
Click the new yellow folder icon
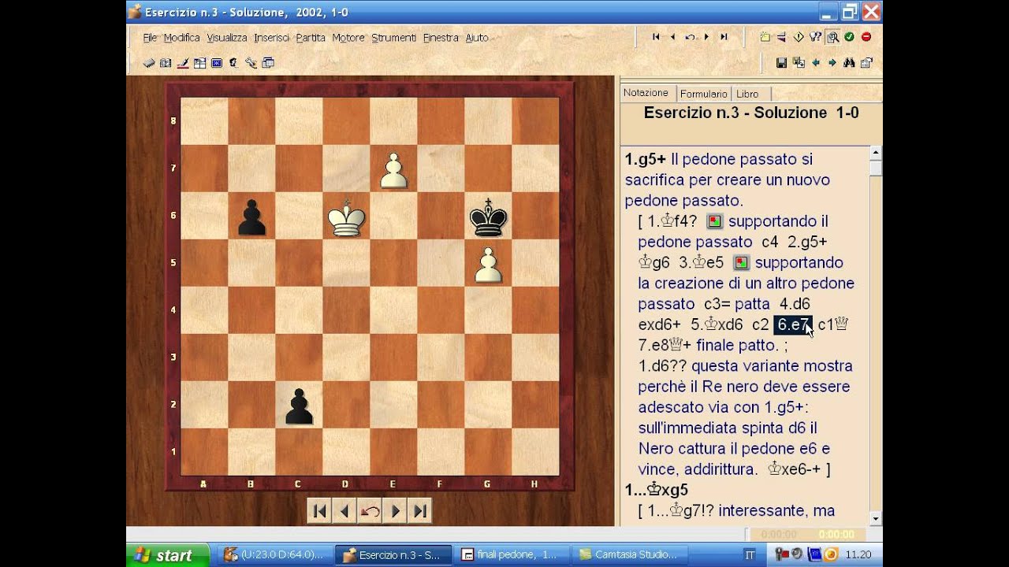coord(765,37)
